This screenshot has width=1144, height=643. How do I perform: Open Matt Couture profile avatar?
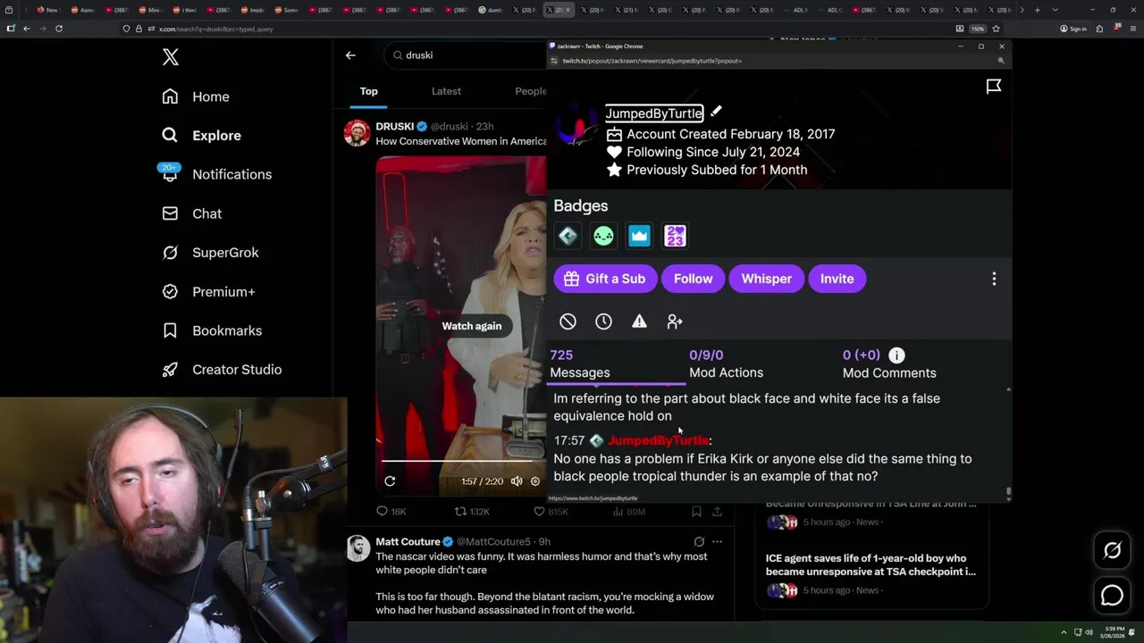click(x=357, y=548)
